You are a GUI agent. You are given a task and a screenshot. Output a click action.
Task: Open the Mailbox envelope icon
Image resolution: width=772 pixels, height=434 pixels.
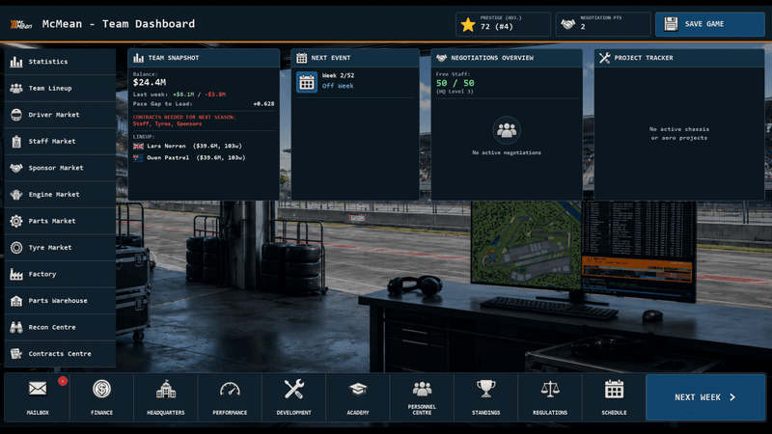[x=38, y=389]
